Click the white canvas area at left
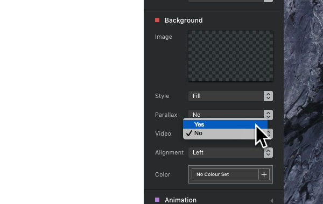 [72, 102]
